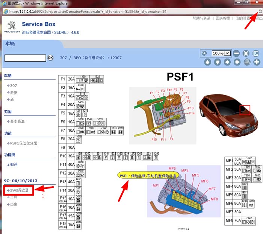Open 帮助与联系 in the top menu
This screenshot has width=263, height=234.
tap(201, 18)
